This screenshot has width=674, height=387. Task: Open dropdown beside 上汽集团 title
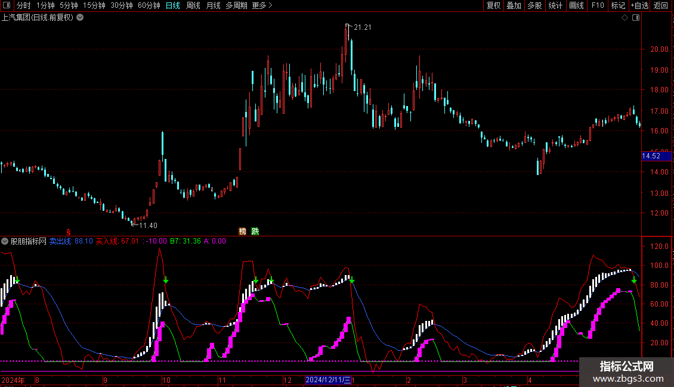pyautogui.click(x=80, y=17)
